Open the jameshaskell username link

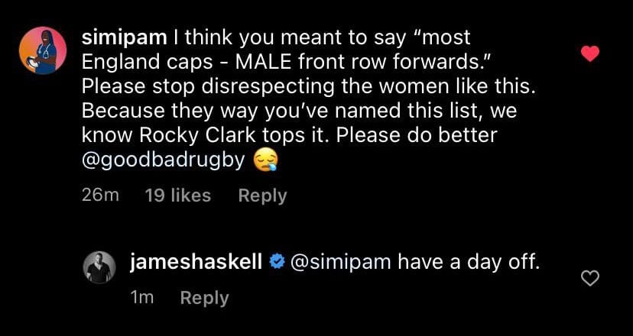click(x=196, y=263)
